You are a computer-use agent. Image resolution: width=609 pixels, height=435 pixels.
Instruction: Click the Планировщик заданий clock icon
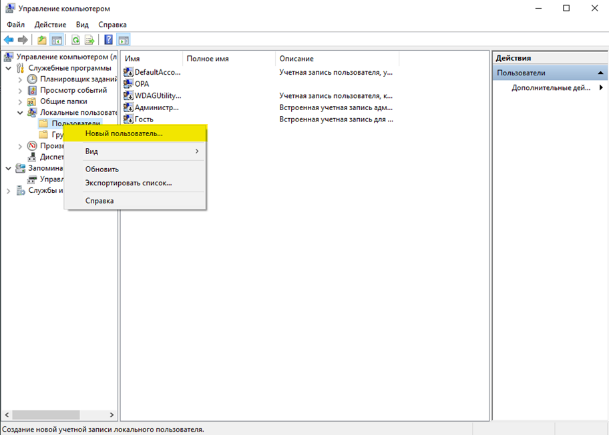pyautogui.click(x=32, y=79)
